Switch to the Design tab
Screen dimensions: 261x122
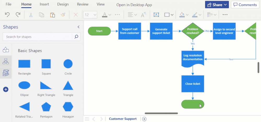click(63, 4)
